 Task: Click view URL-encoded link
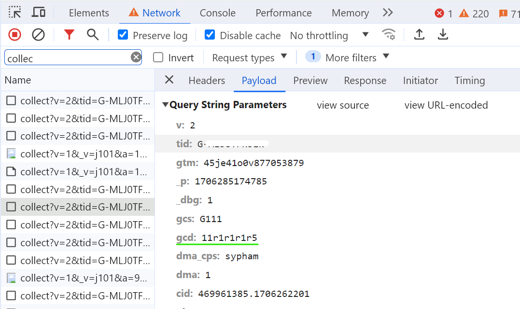(x=446, y=105)
